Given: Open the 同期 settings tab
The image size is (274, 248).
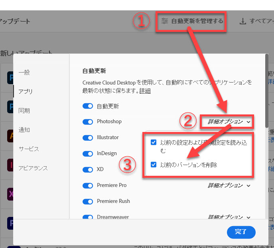Looking at the screenshot, I should [x=24, y=110].
